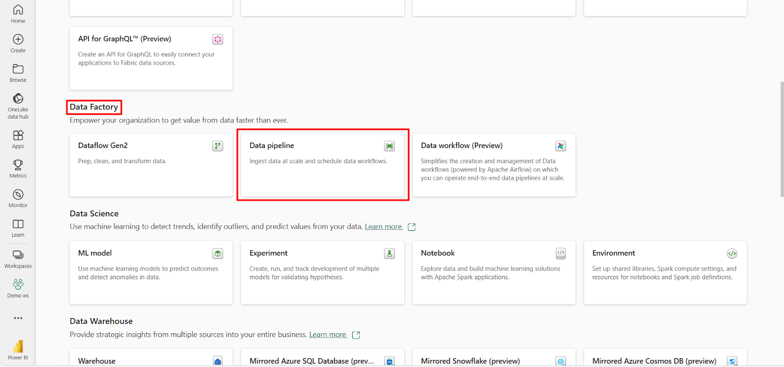This screenshot has height=367, width=784.
Task: Click the Mirrored Azure SQL Database icon
Action: 389,361
